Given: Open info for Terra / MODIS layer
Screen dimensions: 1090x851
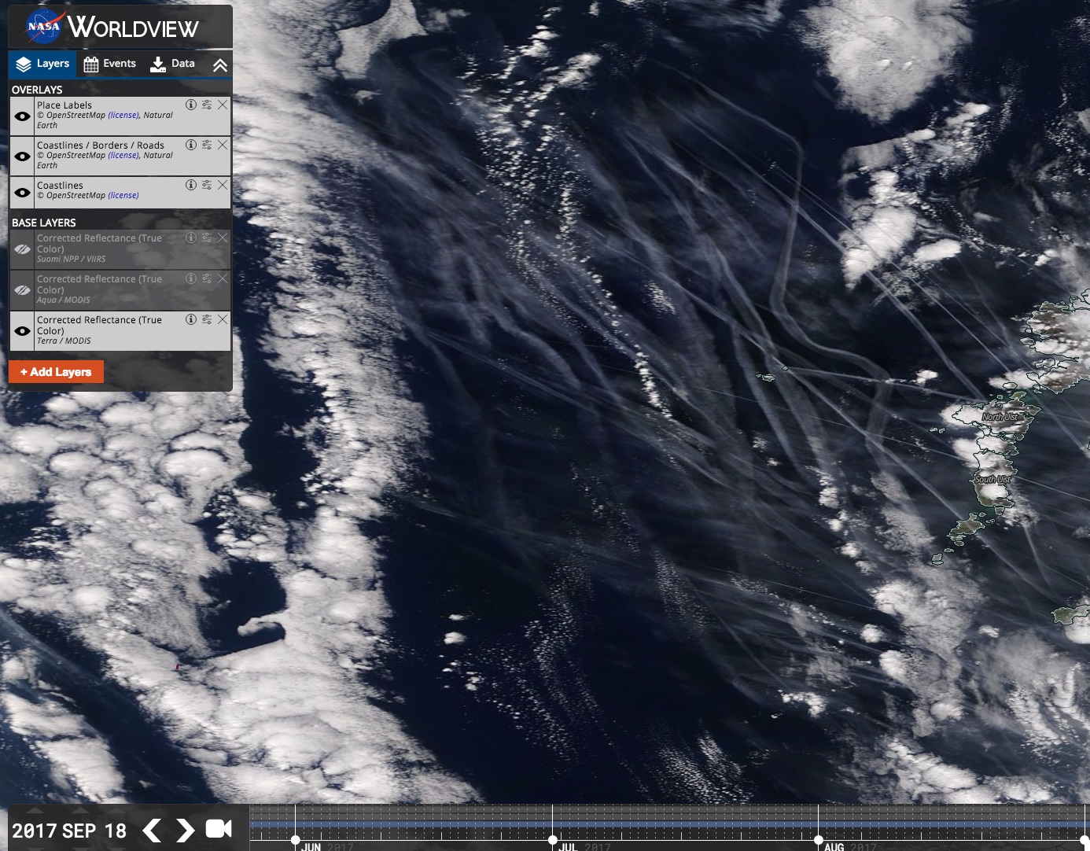Looking at the screenshot, I should point(190,319).
